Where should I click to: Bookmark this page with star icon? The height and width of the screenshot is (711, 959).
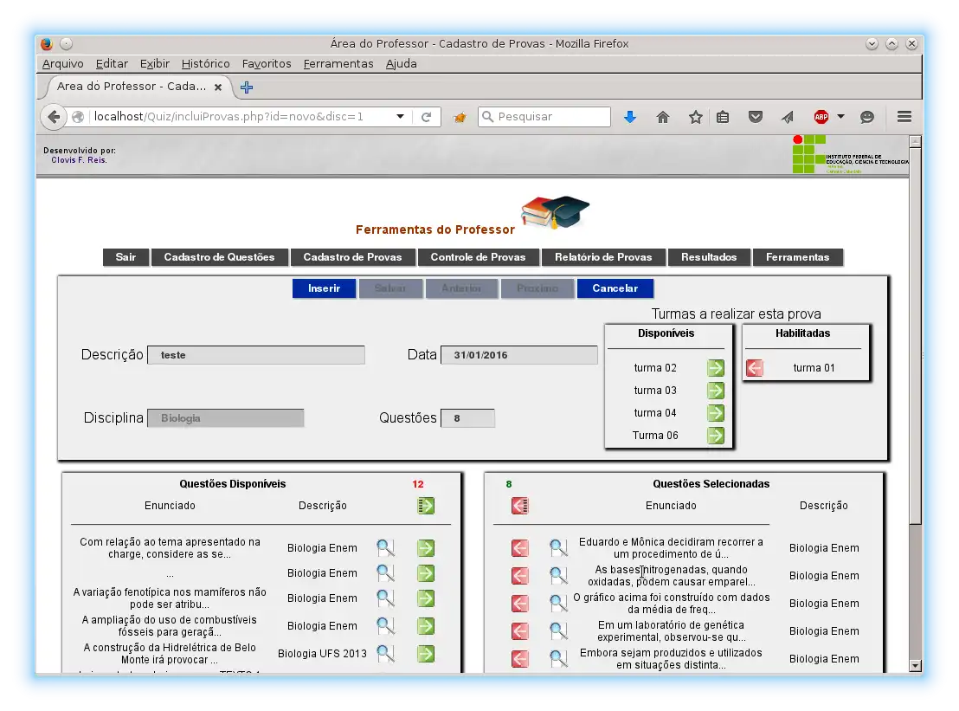(x=695, y=117)
